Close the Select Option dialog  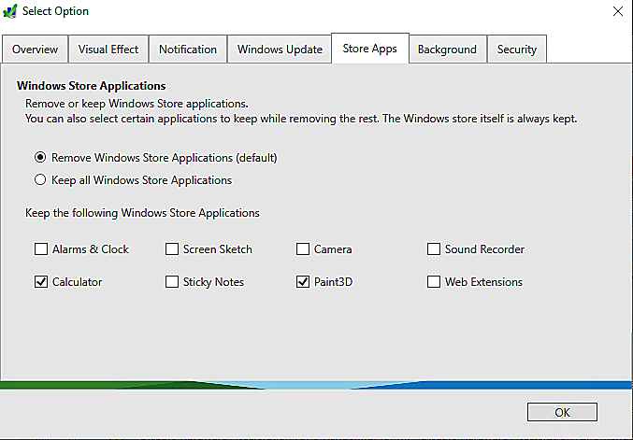618,11
